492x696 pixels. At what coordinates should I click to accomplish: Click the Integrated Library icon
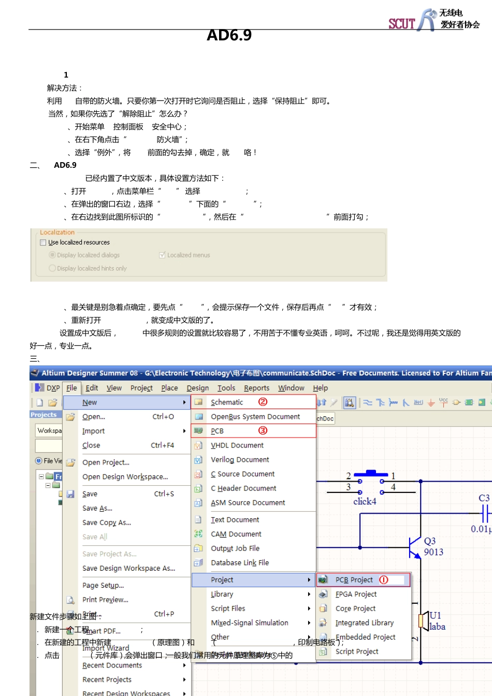click(323, 623)
